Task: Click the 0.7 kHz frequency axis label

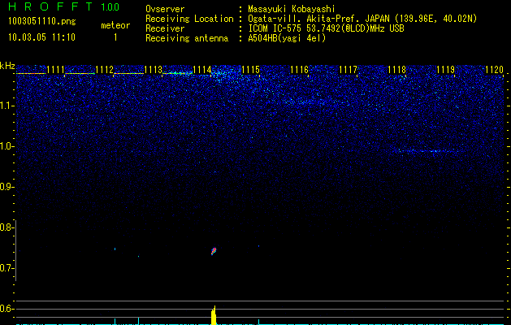Action: pos(6,268)
